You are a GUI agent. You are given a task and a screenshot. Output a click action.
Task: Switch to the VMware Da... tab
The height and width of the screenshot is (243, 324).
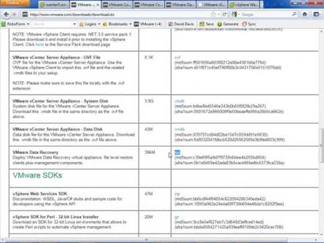pos(181,5)
